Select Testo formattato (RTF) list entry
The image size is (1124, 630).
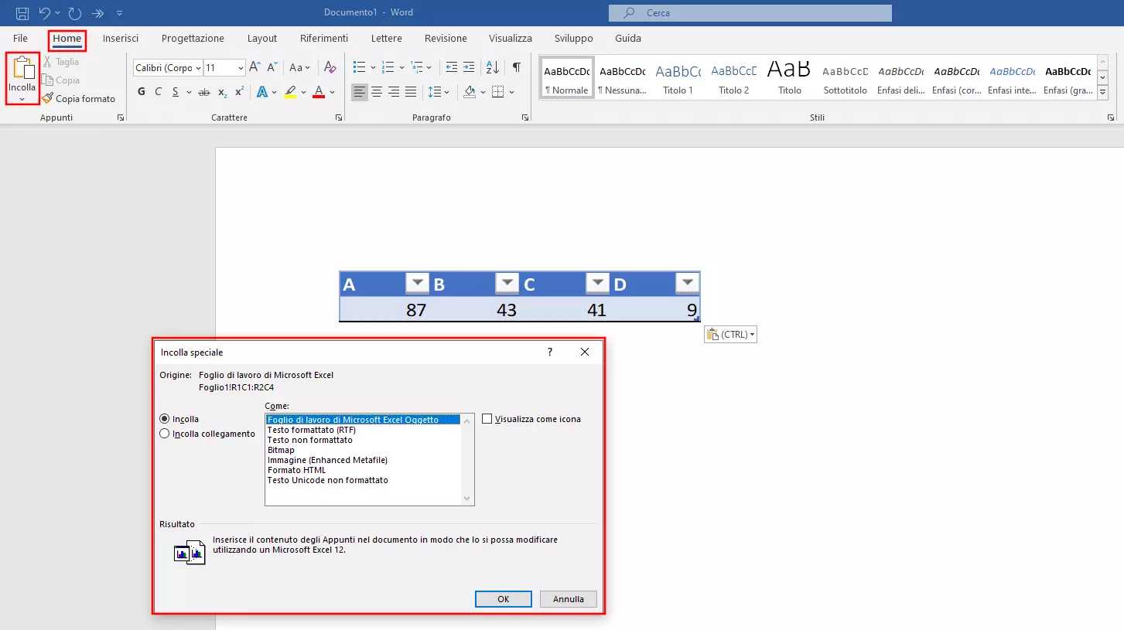pos(312,430)
